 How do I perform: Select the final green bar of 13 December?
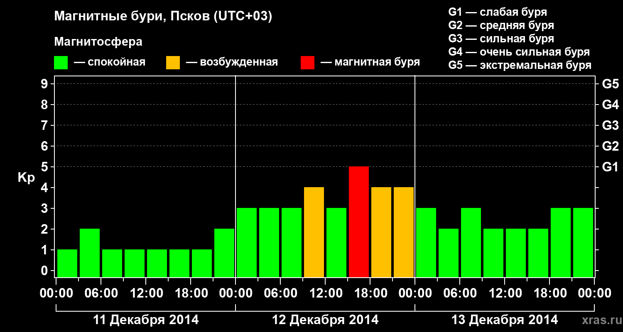[583, 242]
